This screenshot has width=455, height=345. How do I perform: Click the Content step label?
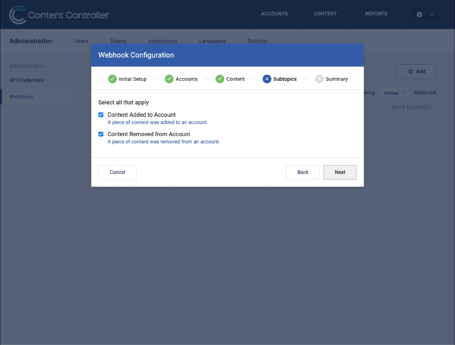click(235, 79)
